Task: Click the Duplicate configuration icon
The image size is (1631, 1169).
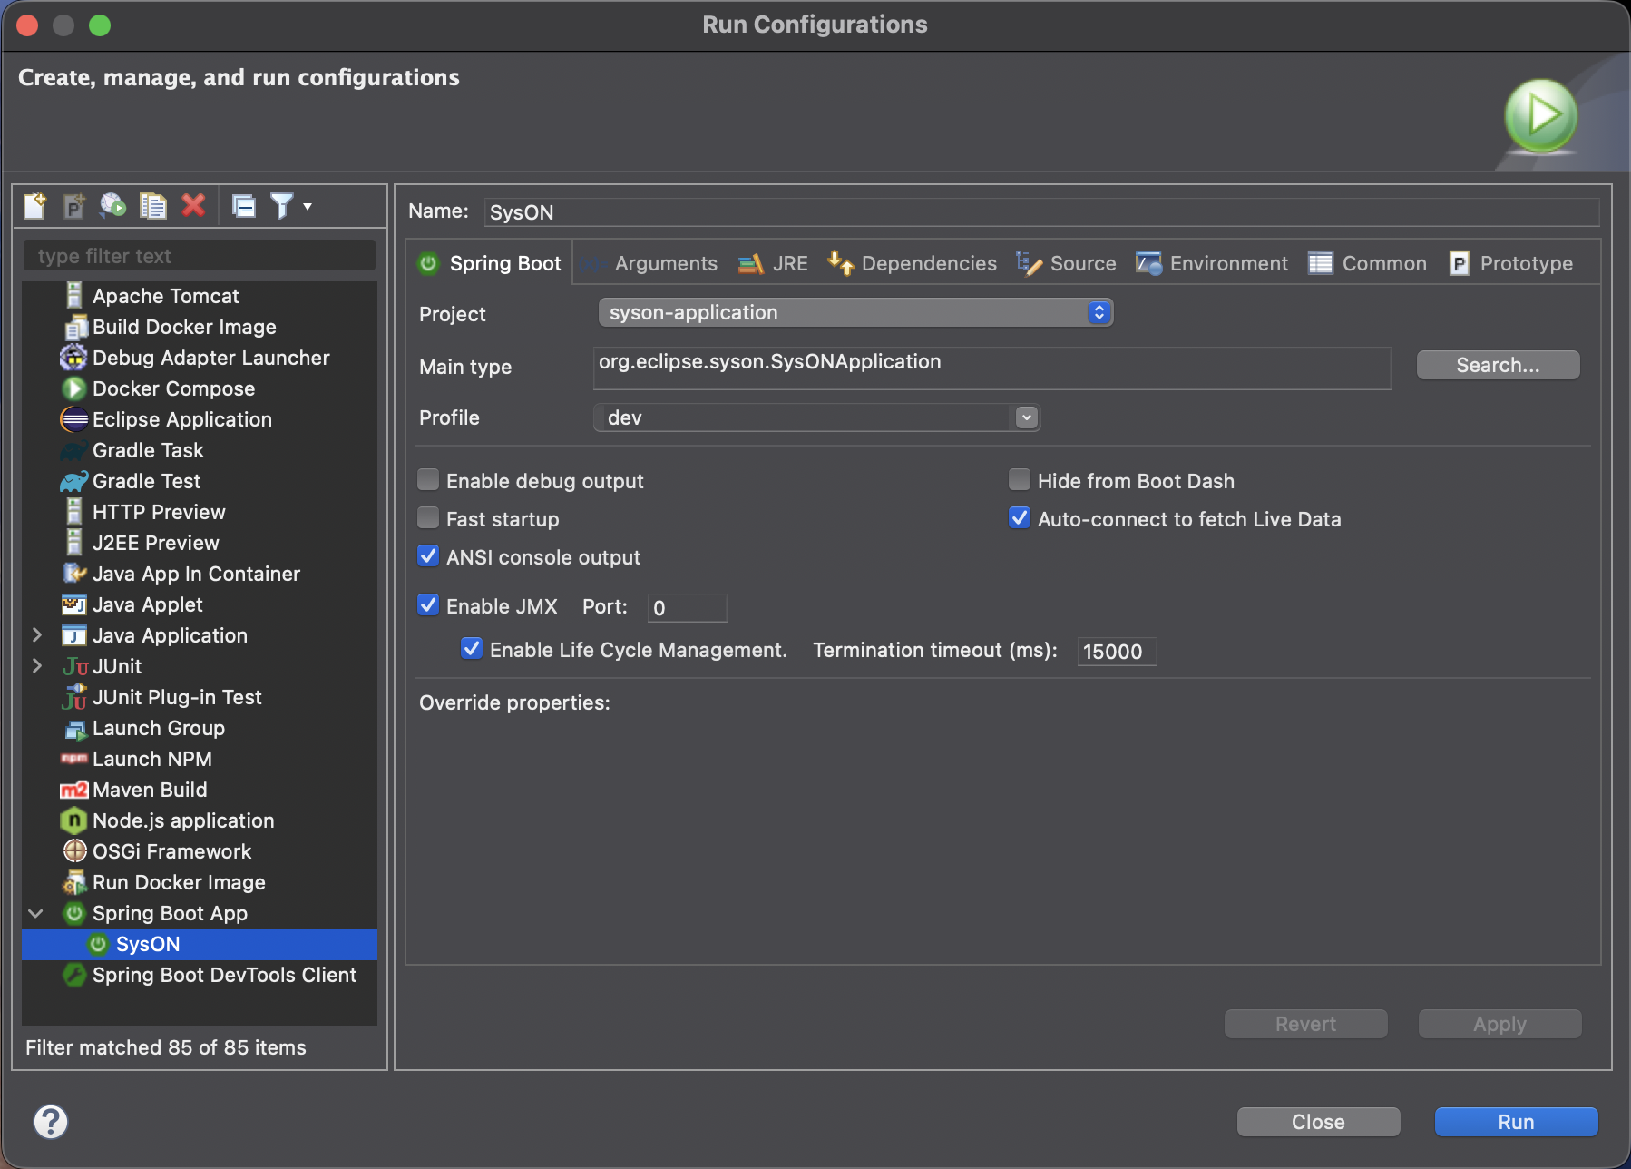Action: tap(152, 206)
